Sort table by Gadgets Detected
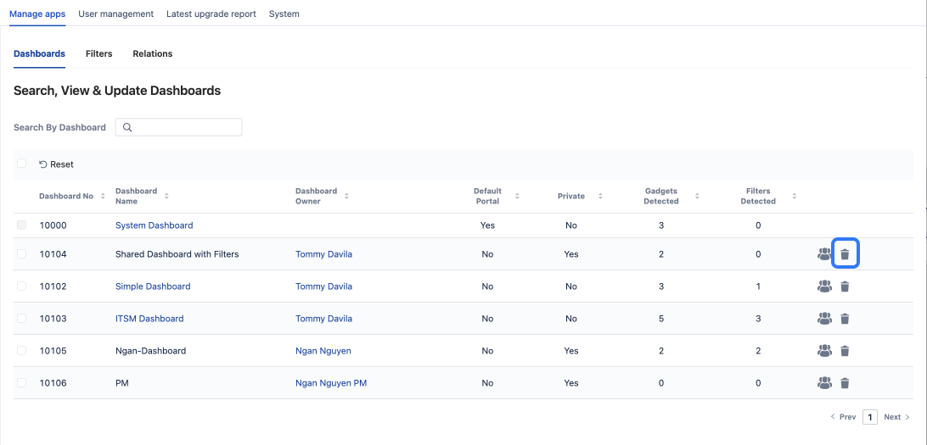This screenshot has height=445, width=927. (x=697, y=196)
